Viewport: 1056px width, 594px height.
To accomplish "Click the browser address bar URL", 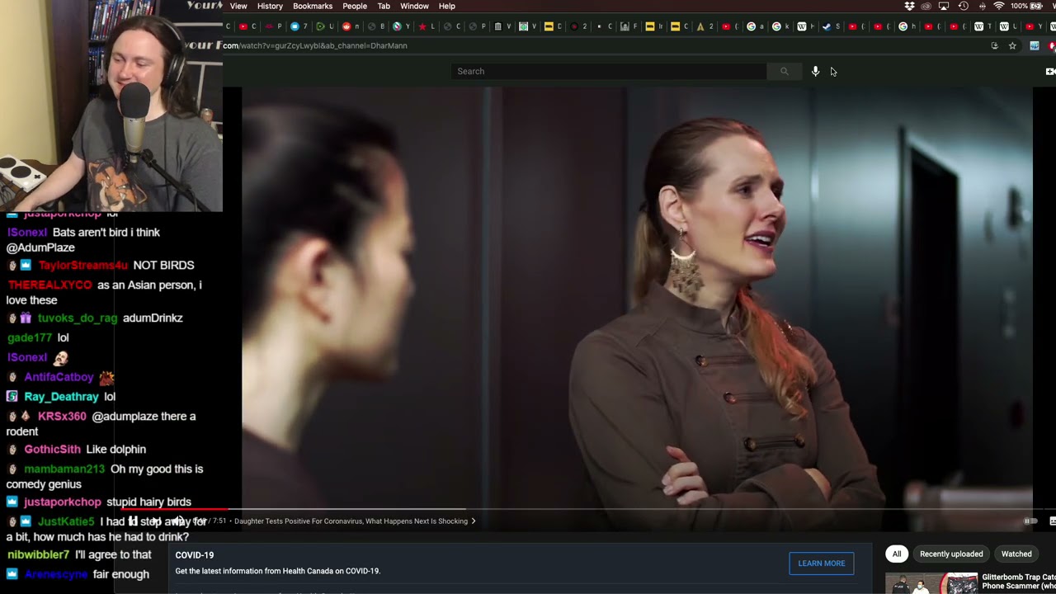I will pyautogui.click(x=315, y=46).
